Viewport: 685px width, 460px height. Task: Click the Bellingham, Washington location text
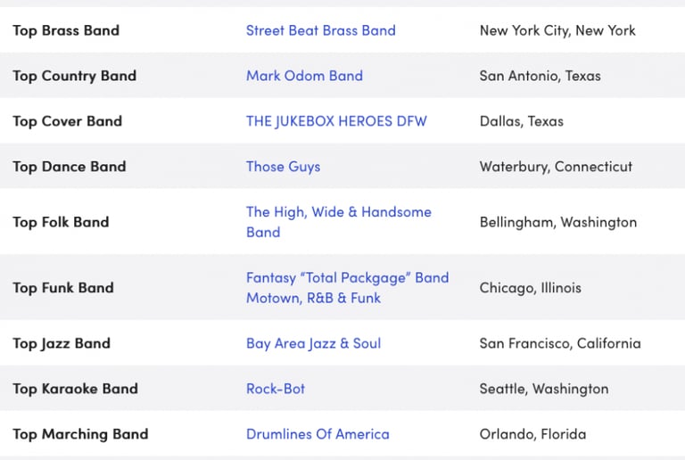pyautogui.click(x=557, y=222)
